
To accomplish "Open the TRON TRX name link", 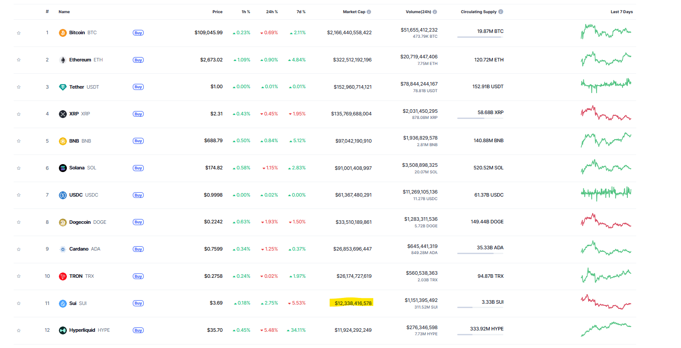I will pyautogui.click(x=82, y=276).
